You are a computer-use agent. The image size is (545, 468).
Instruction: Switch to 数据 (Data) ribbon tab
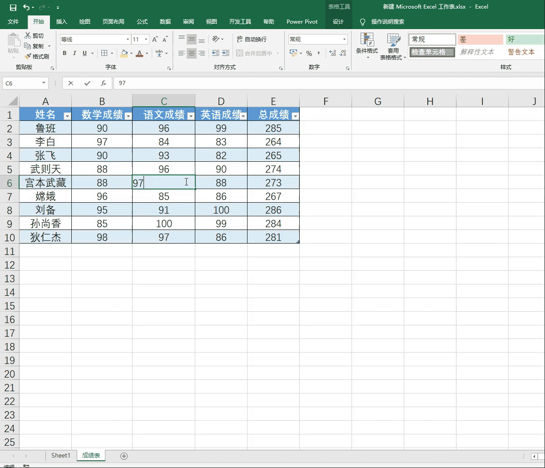click(165, 22)
